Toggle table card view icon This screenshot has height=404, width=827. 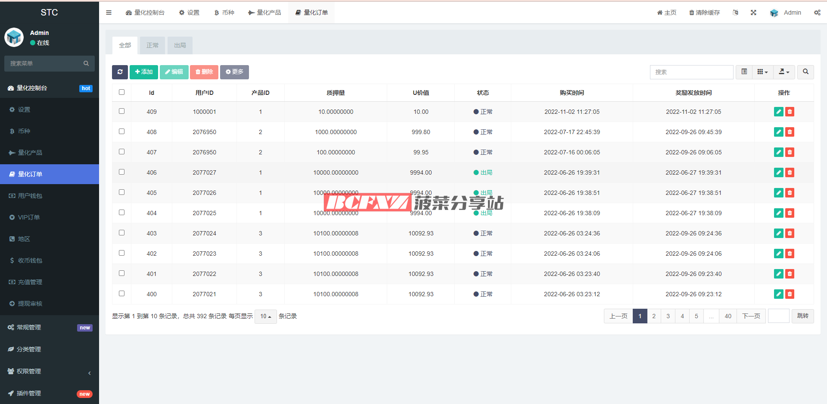point(744,72)
